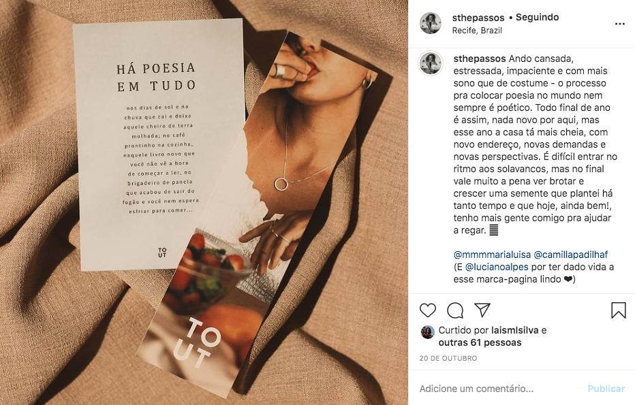Toggle the Seguindo follow status
The height and width of the screenshot is (405, 635).
537,18
